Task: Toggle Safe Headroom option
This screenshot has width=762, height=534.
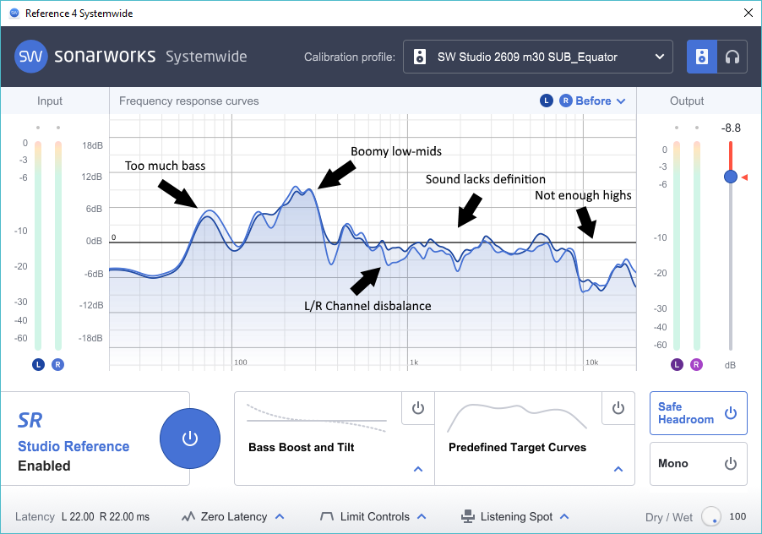Action: [x=699, y=413]
